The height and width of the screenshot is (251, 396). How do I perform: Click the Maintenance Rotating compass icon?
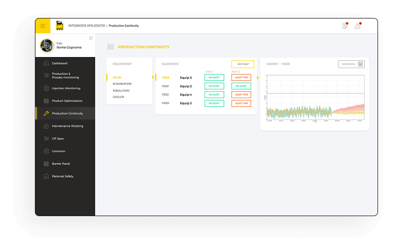46,126
